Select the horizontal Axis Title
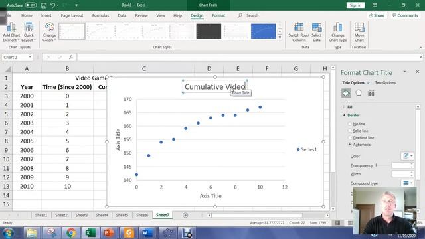 click(x=211, y=196)
